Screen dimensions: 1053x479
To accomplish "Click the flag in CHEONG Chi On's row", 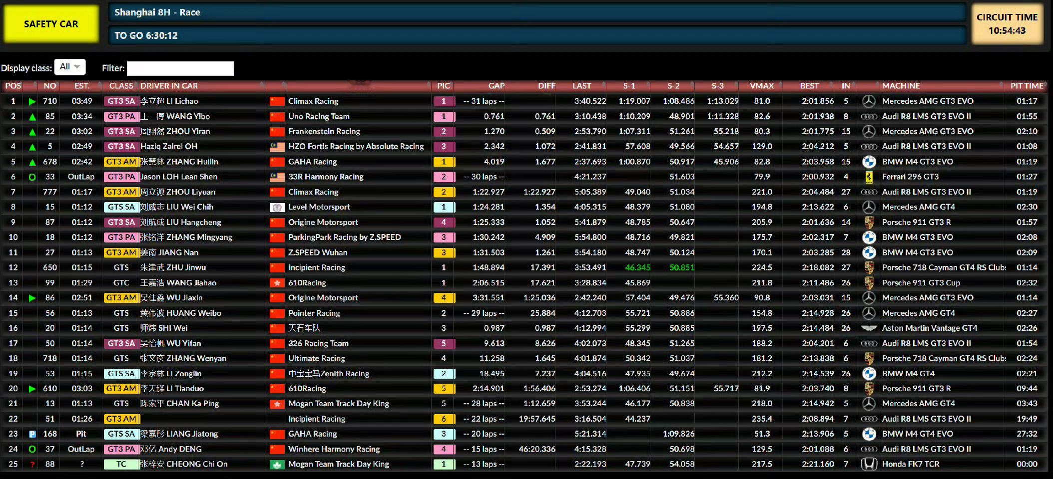I will [277, 465].
